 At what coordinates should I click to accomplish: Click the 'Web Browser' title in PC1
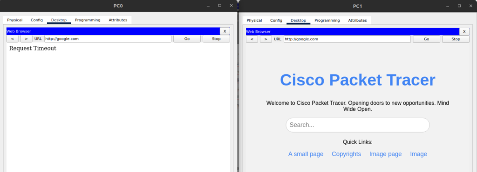(x=258, y=32)
